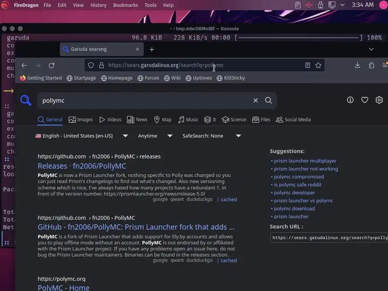The height and width of the screenshot is (291, 388).
Task: Open the Tools menu
Action: (x=150, y=5)
